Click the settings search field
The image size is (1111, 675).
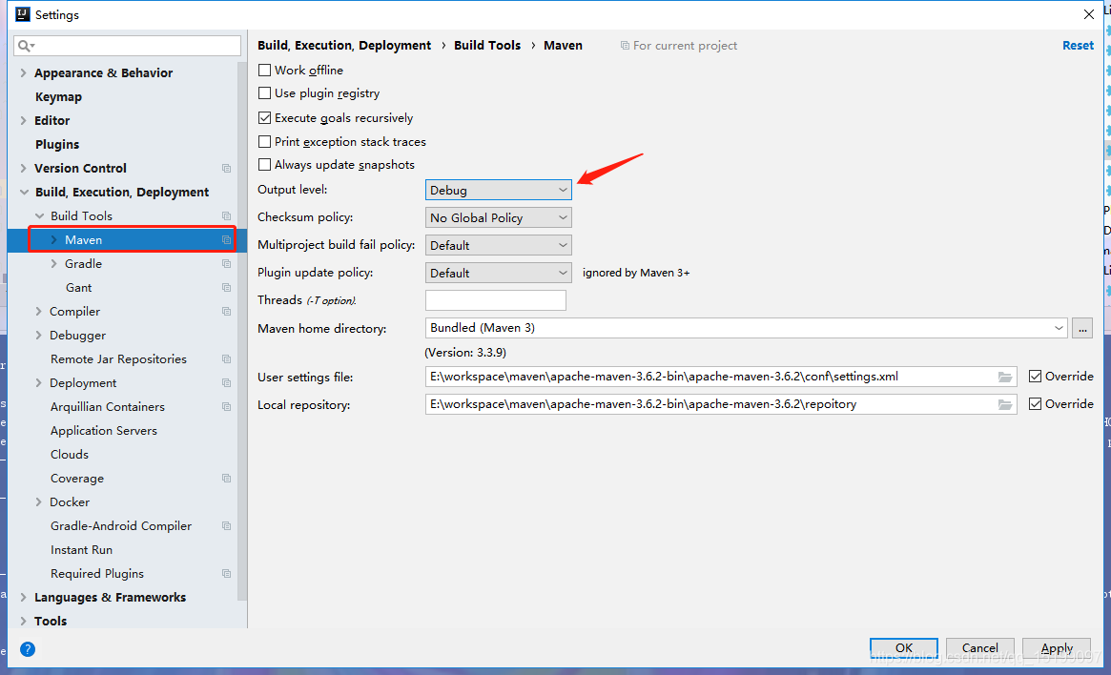pyautogui.click(x=128, y=46)
